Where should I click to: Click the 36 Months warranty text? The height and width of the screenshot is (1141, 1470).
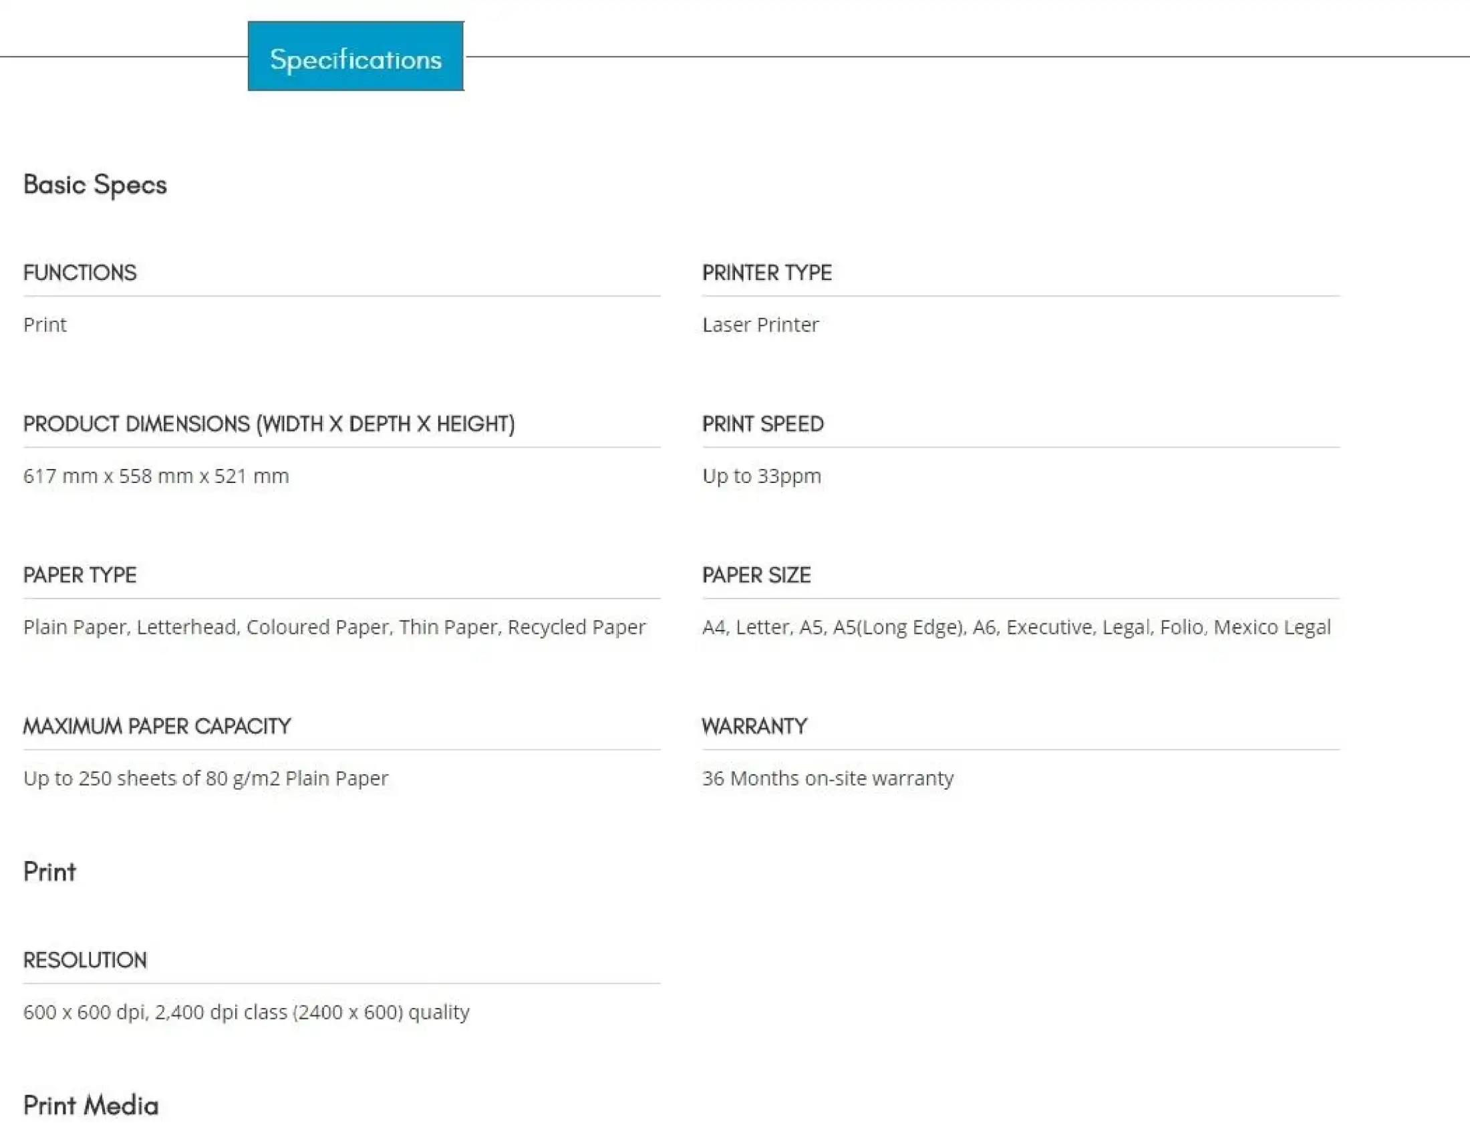(827, 778)
